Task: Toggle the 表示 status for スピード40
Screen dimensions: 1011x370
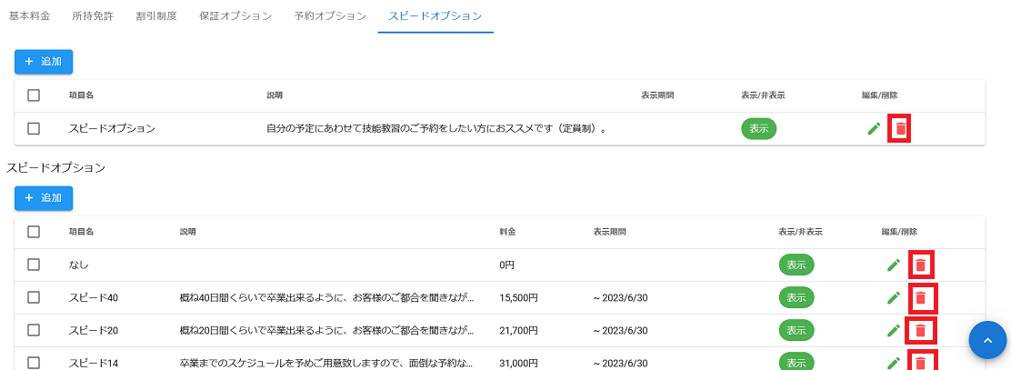Action: point(796,297)
